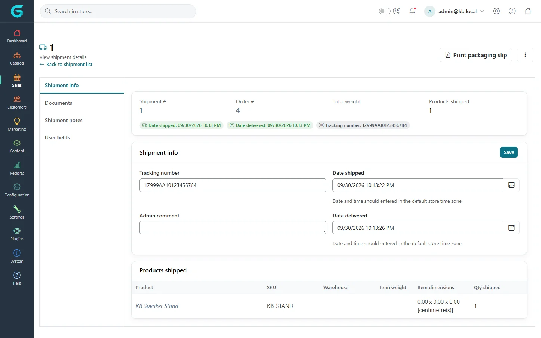Click the Date delivered input field

pos(418,228)
